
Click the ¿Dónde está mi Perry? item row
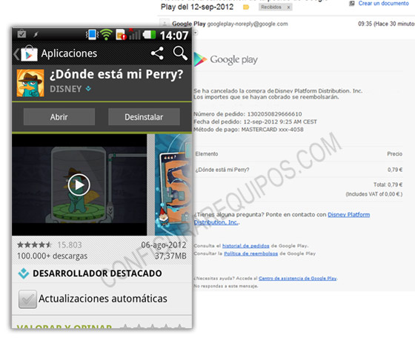(299, 170)
